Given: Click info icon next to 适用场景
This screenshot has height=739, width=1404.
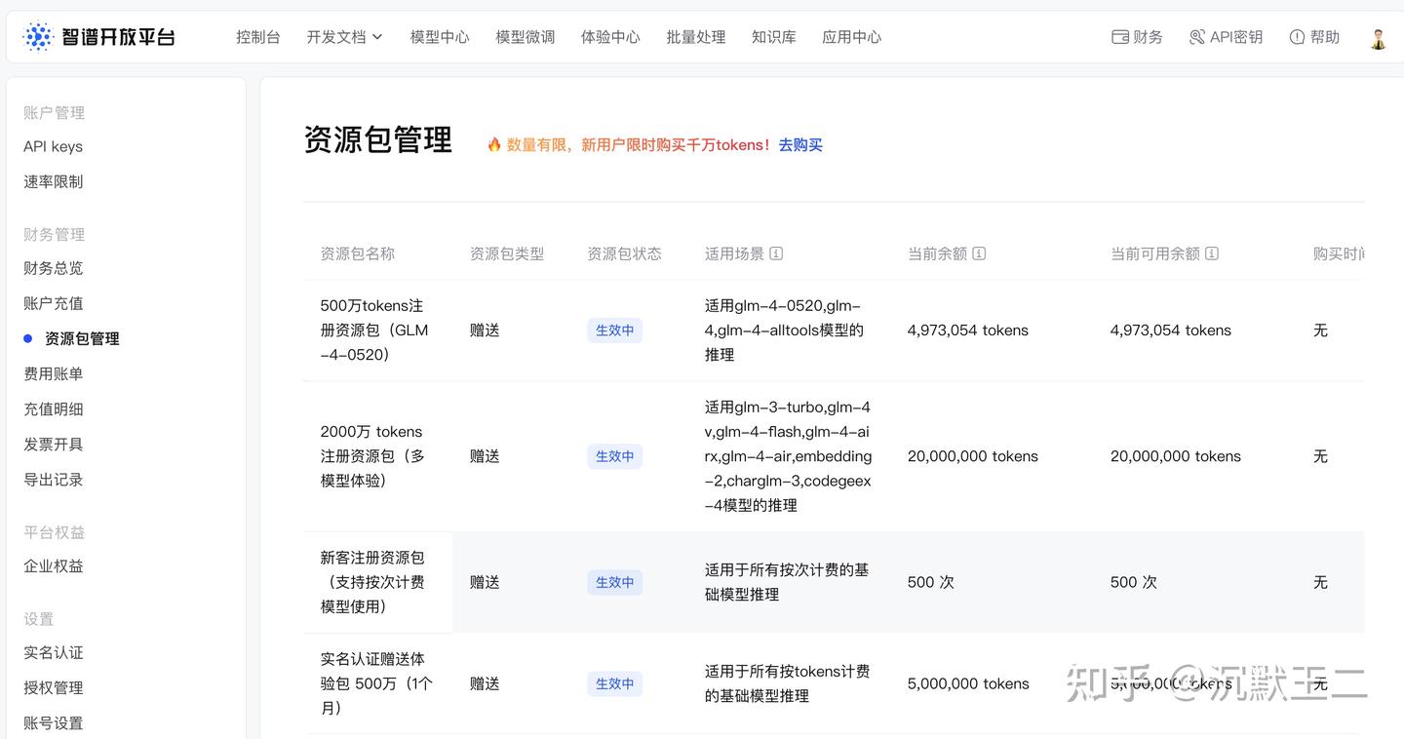Looking at the screenshot, I should [x=776, y=253].
